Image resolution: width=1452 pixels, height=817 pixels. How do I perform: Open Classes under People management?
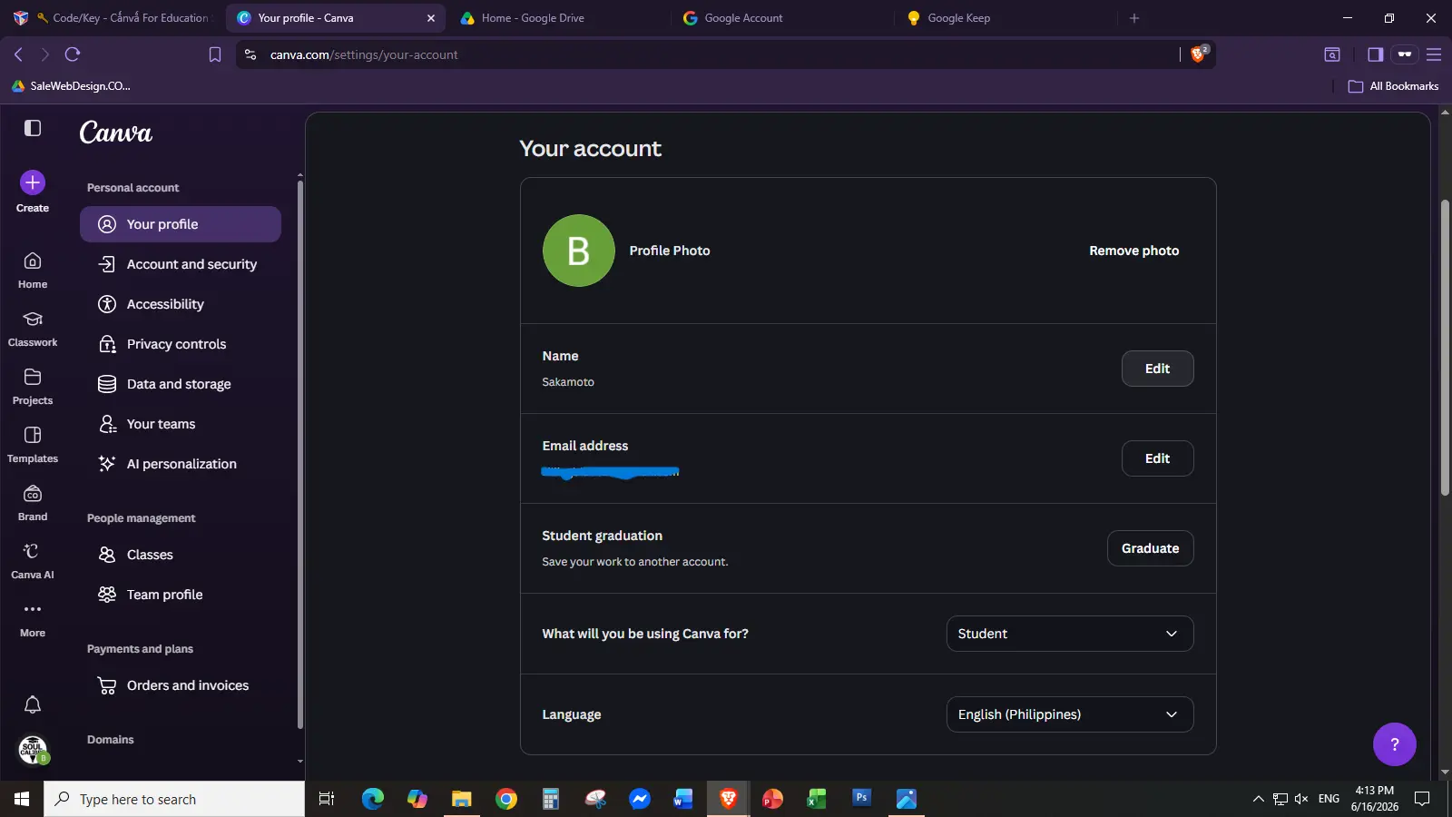(x=181, y=555)
